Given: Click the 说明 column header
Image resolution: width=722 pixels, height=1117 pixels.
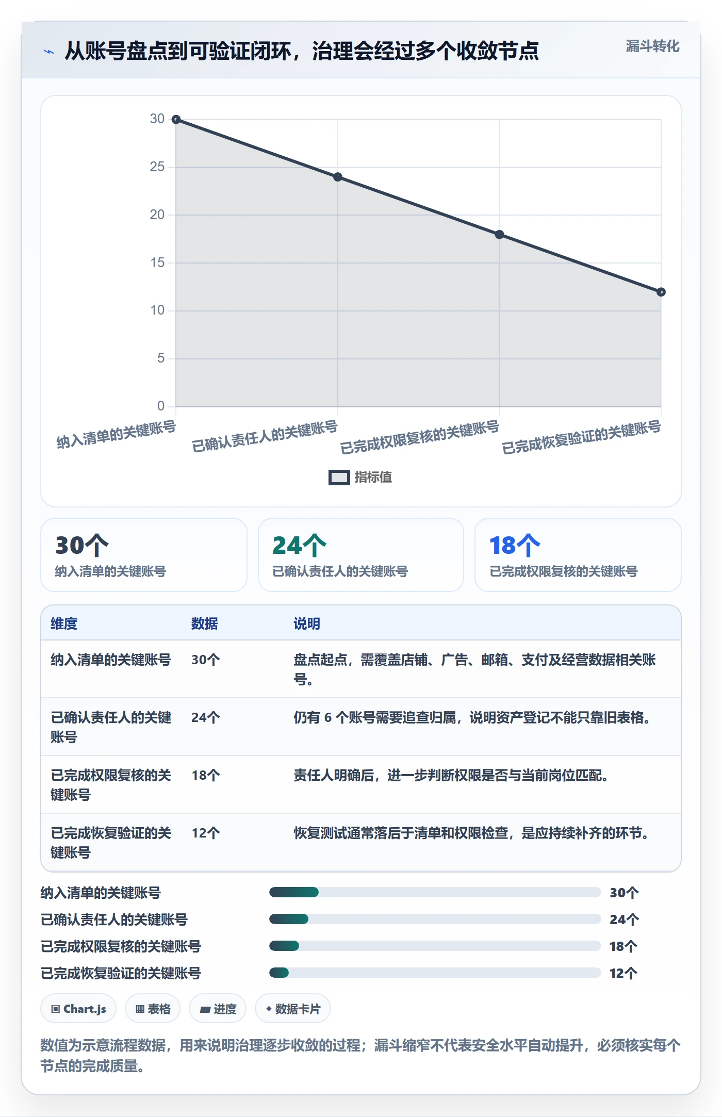Looking at the screenshot, I should pyautogui.click(x=307, y=623).
